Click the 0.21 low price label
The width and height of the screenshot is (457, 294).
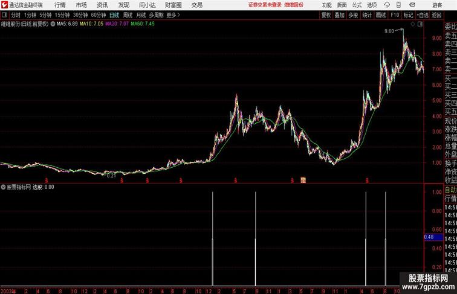click(111, 176)
